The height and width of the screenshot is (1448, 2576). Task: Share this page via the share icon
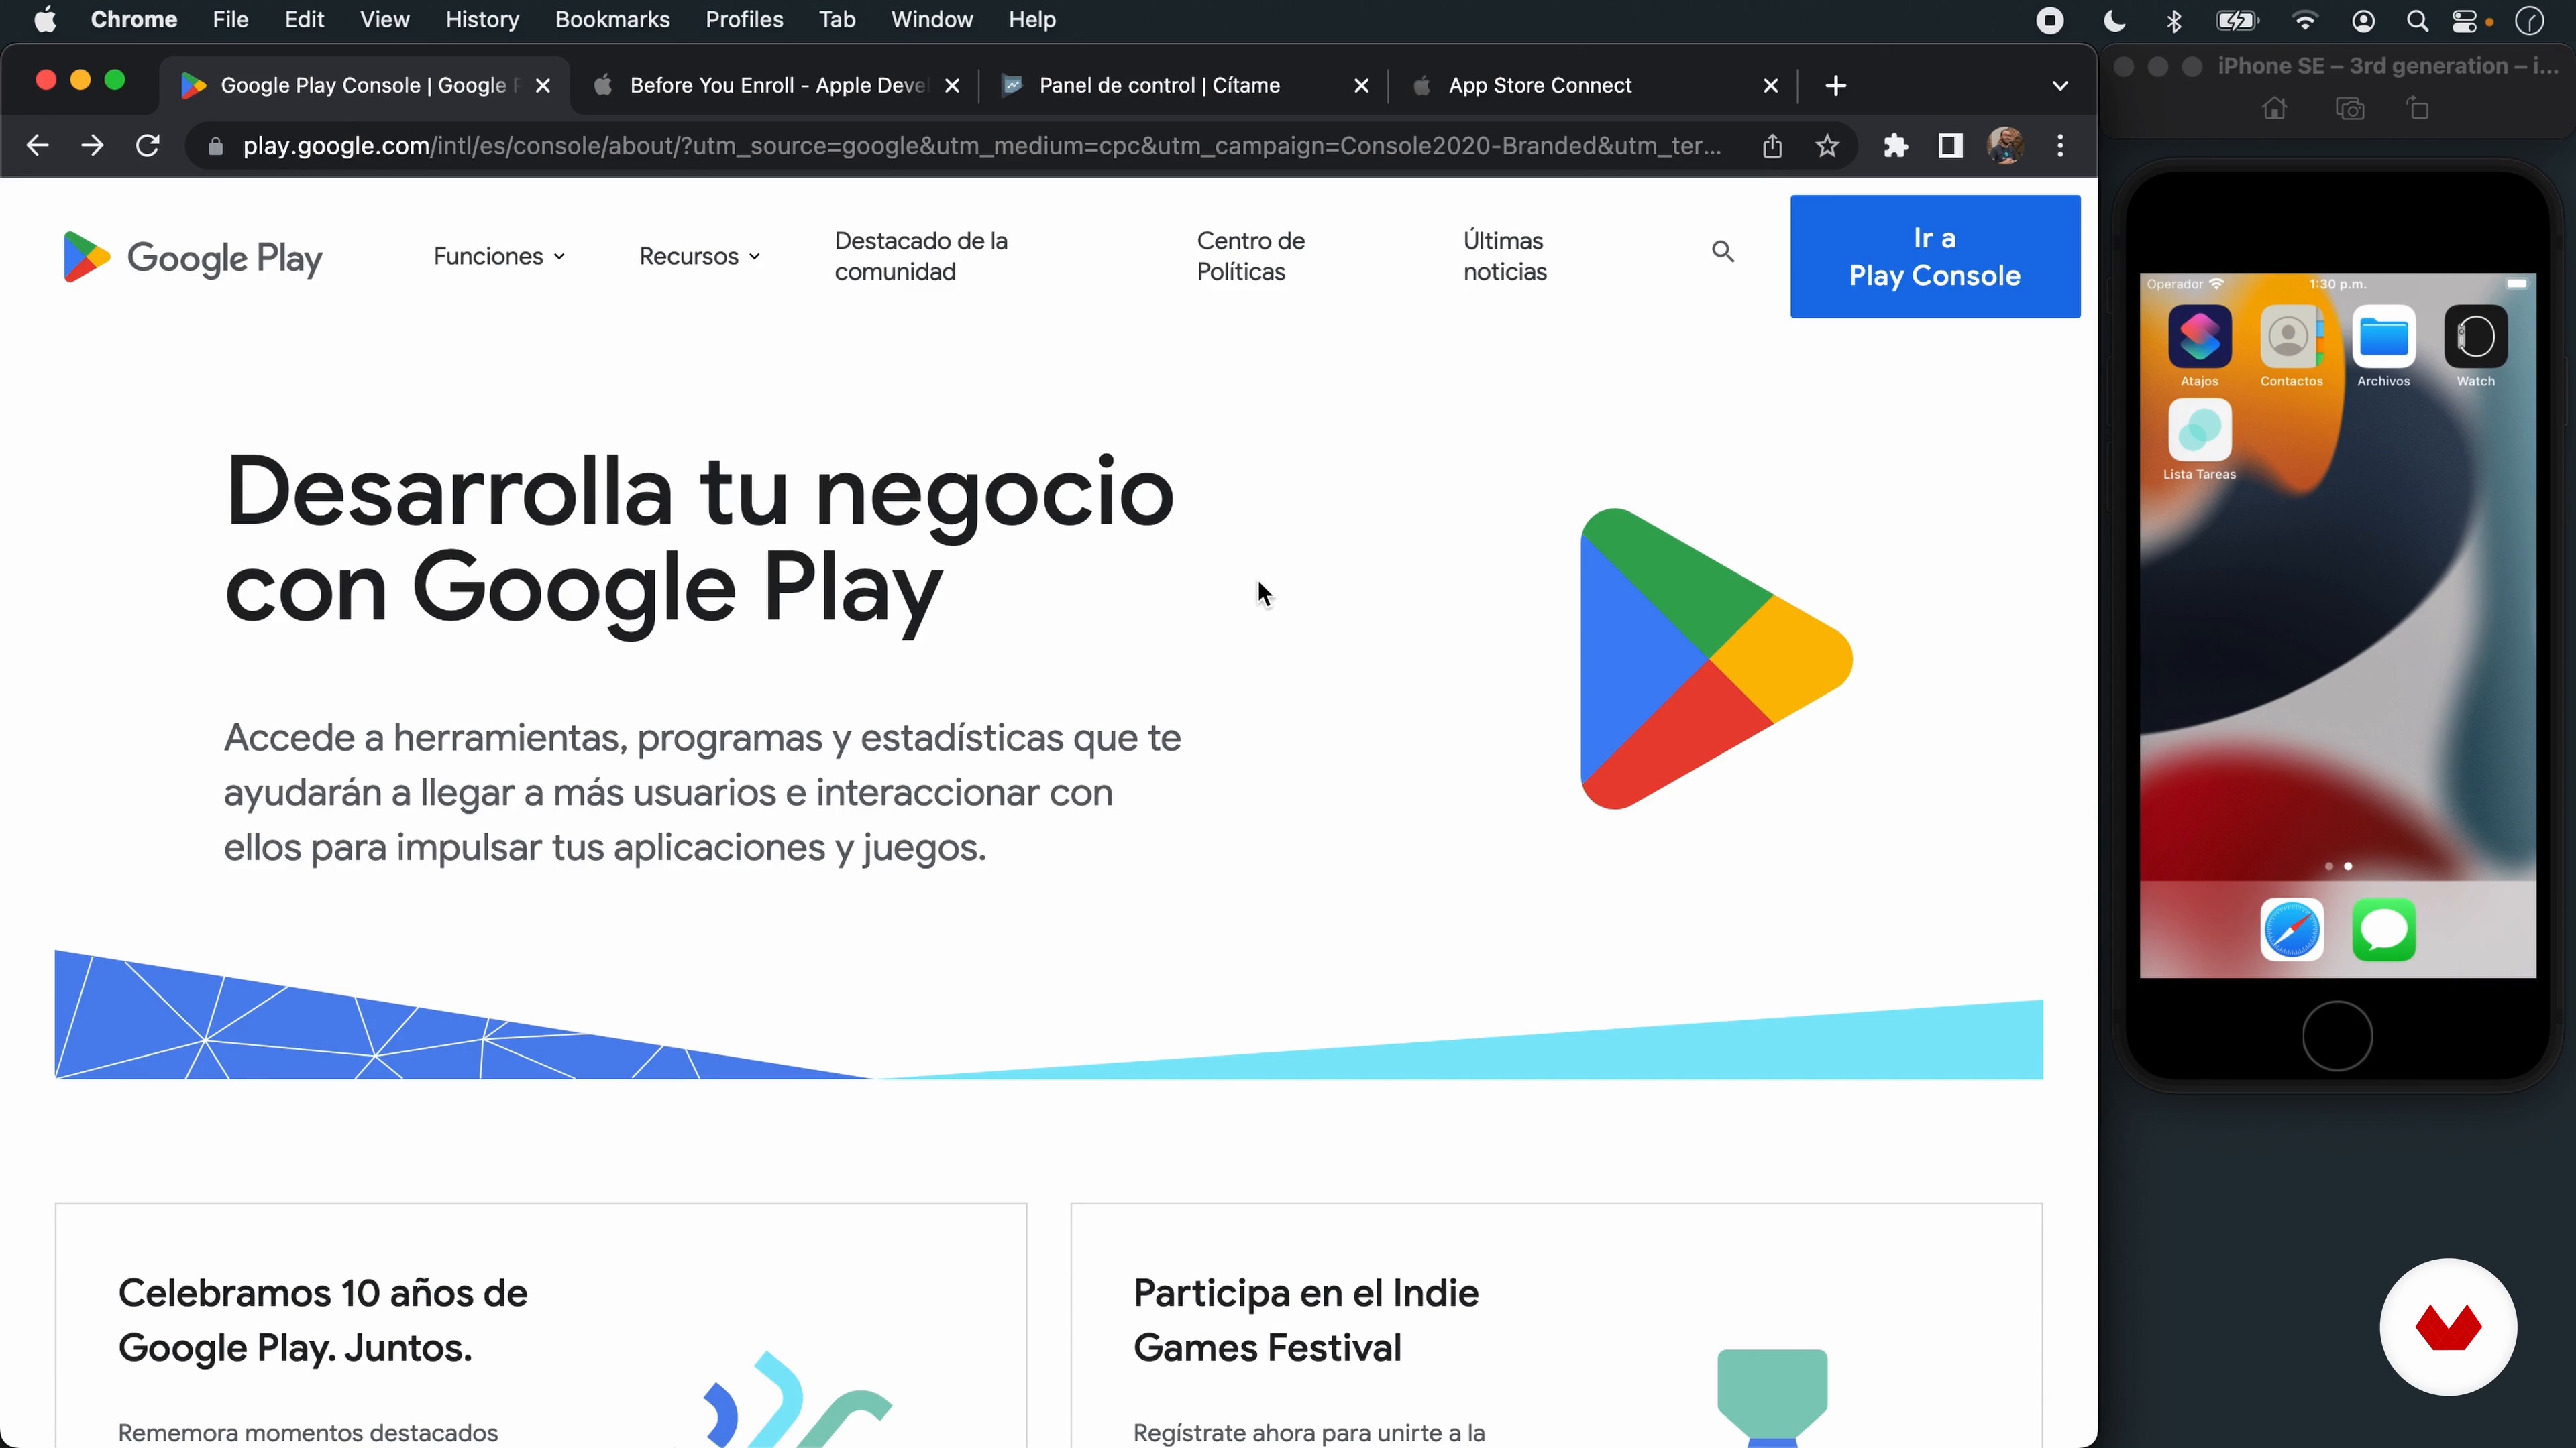pyautogui.click(x=1772, y=146)
